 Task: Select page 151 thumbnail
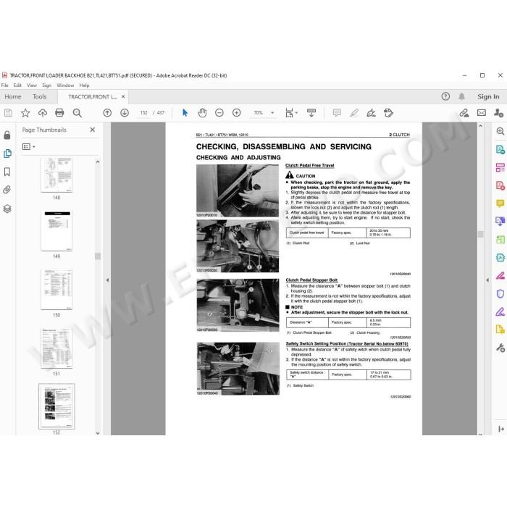[56, 348]
